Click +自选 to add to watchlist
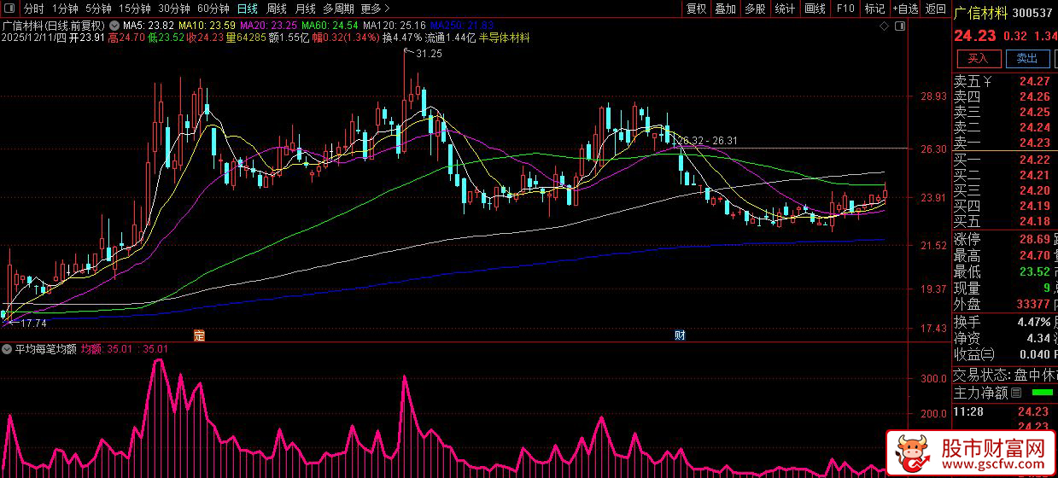 tap(905, 9)
